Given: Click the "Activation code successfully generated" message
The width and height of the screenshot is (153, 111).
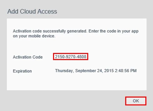Looking at the screenshot, I should click(49, 31).
